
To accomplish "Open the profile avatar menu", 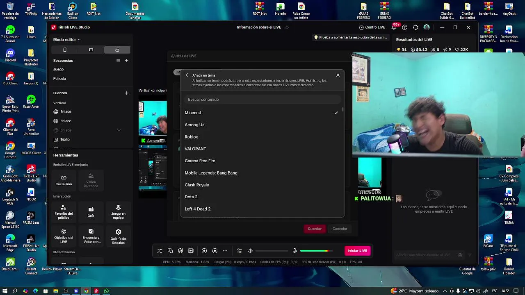I will (x=427, y=27).
